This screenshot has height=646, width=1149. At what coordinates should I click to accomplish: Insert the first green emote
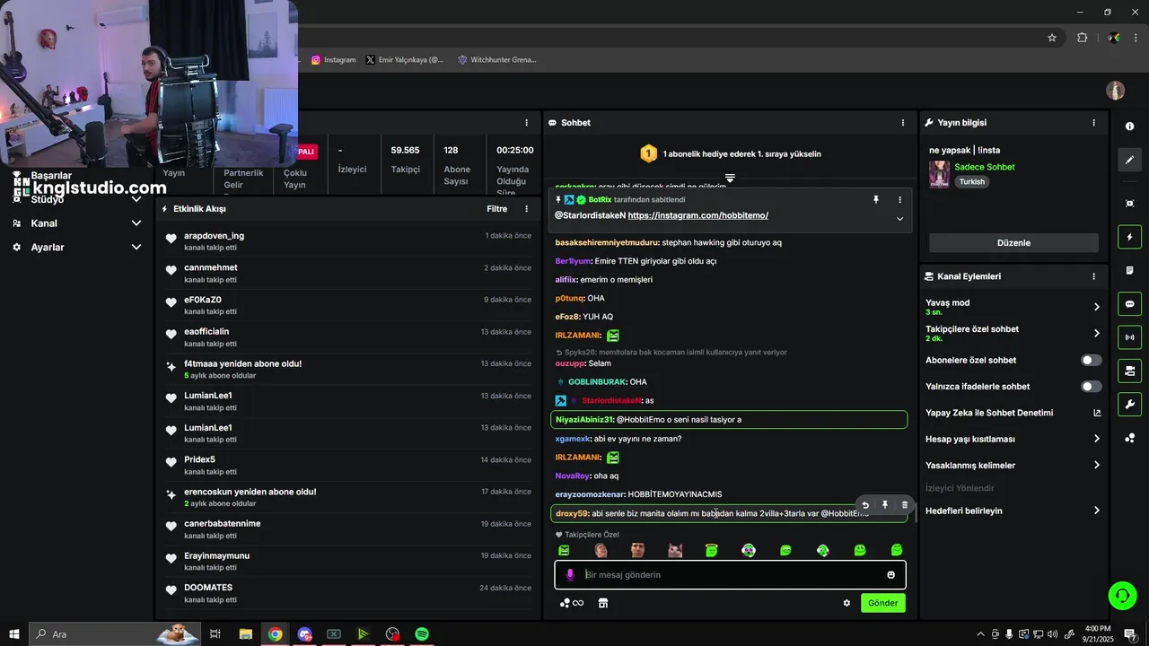(x=564, y=550)
